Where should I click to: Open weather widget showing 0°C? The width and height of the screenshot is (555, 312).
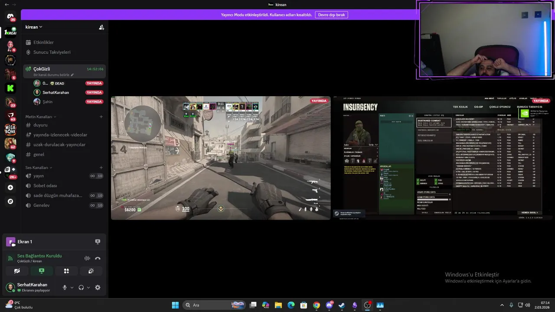point(19,305)
